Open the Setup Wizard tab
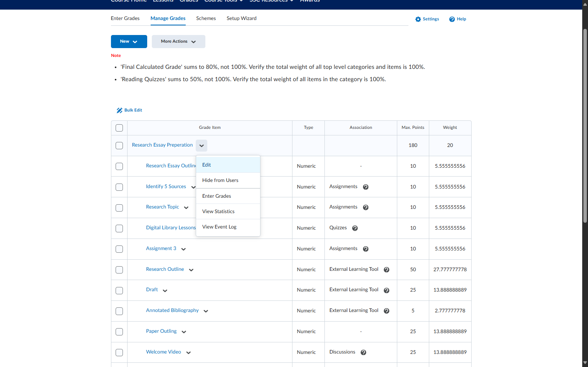Viewport: 588px width, 367px height. [x=242, y=18]
